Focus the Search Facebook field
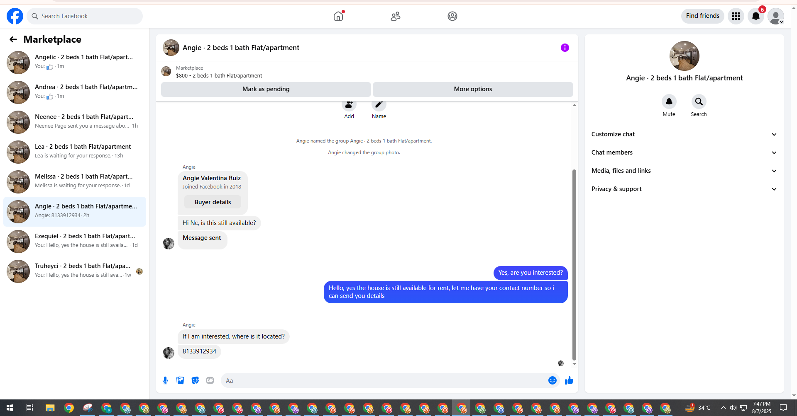This screenshot has height=416, width=797. (x=85, y=16)
